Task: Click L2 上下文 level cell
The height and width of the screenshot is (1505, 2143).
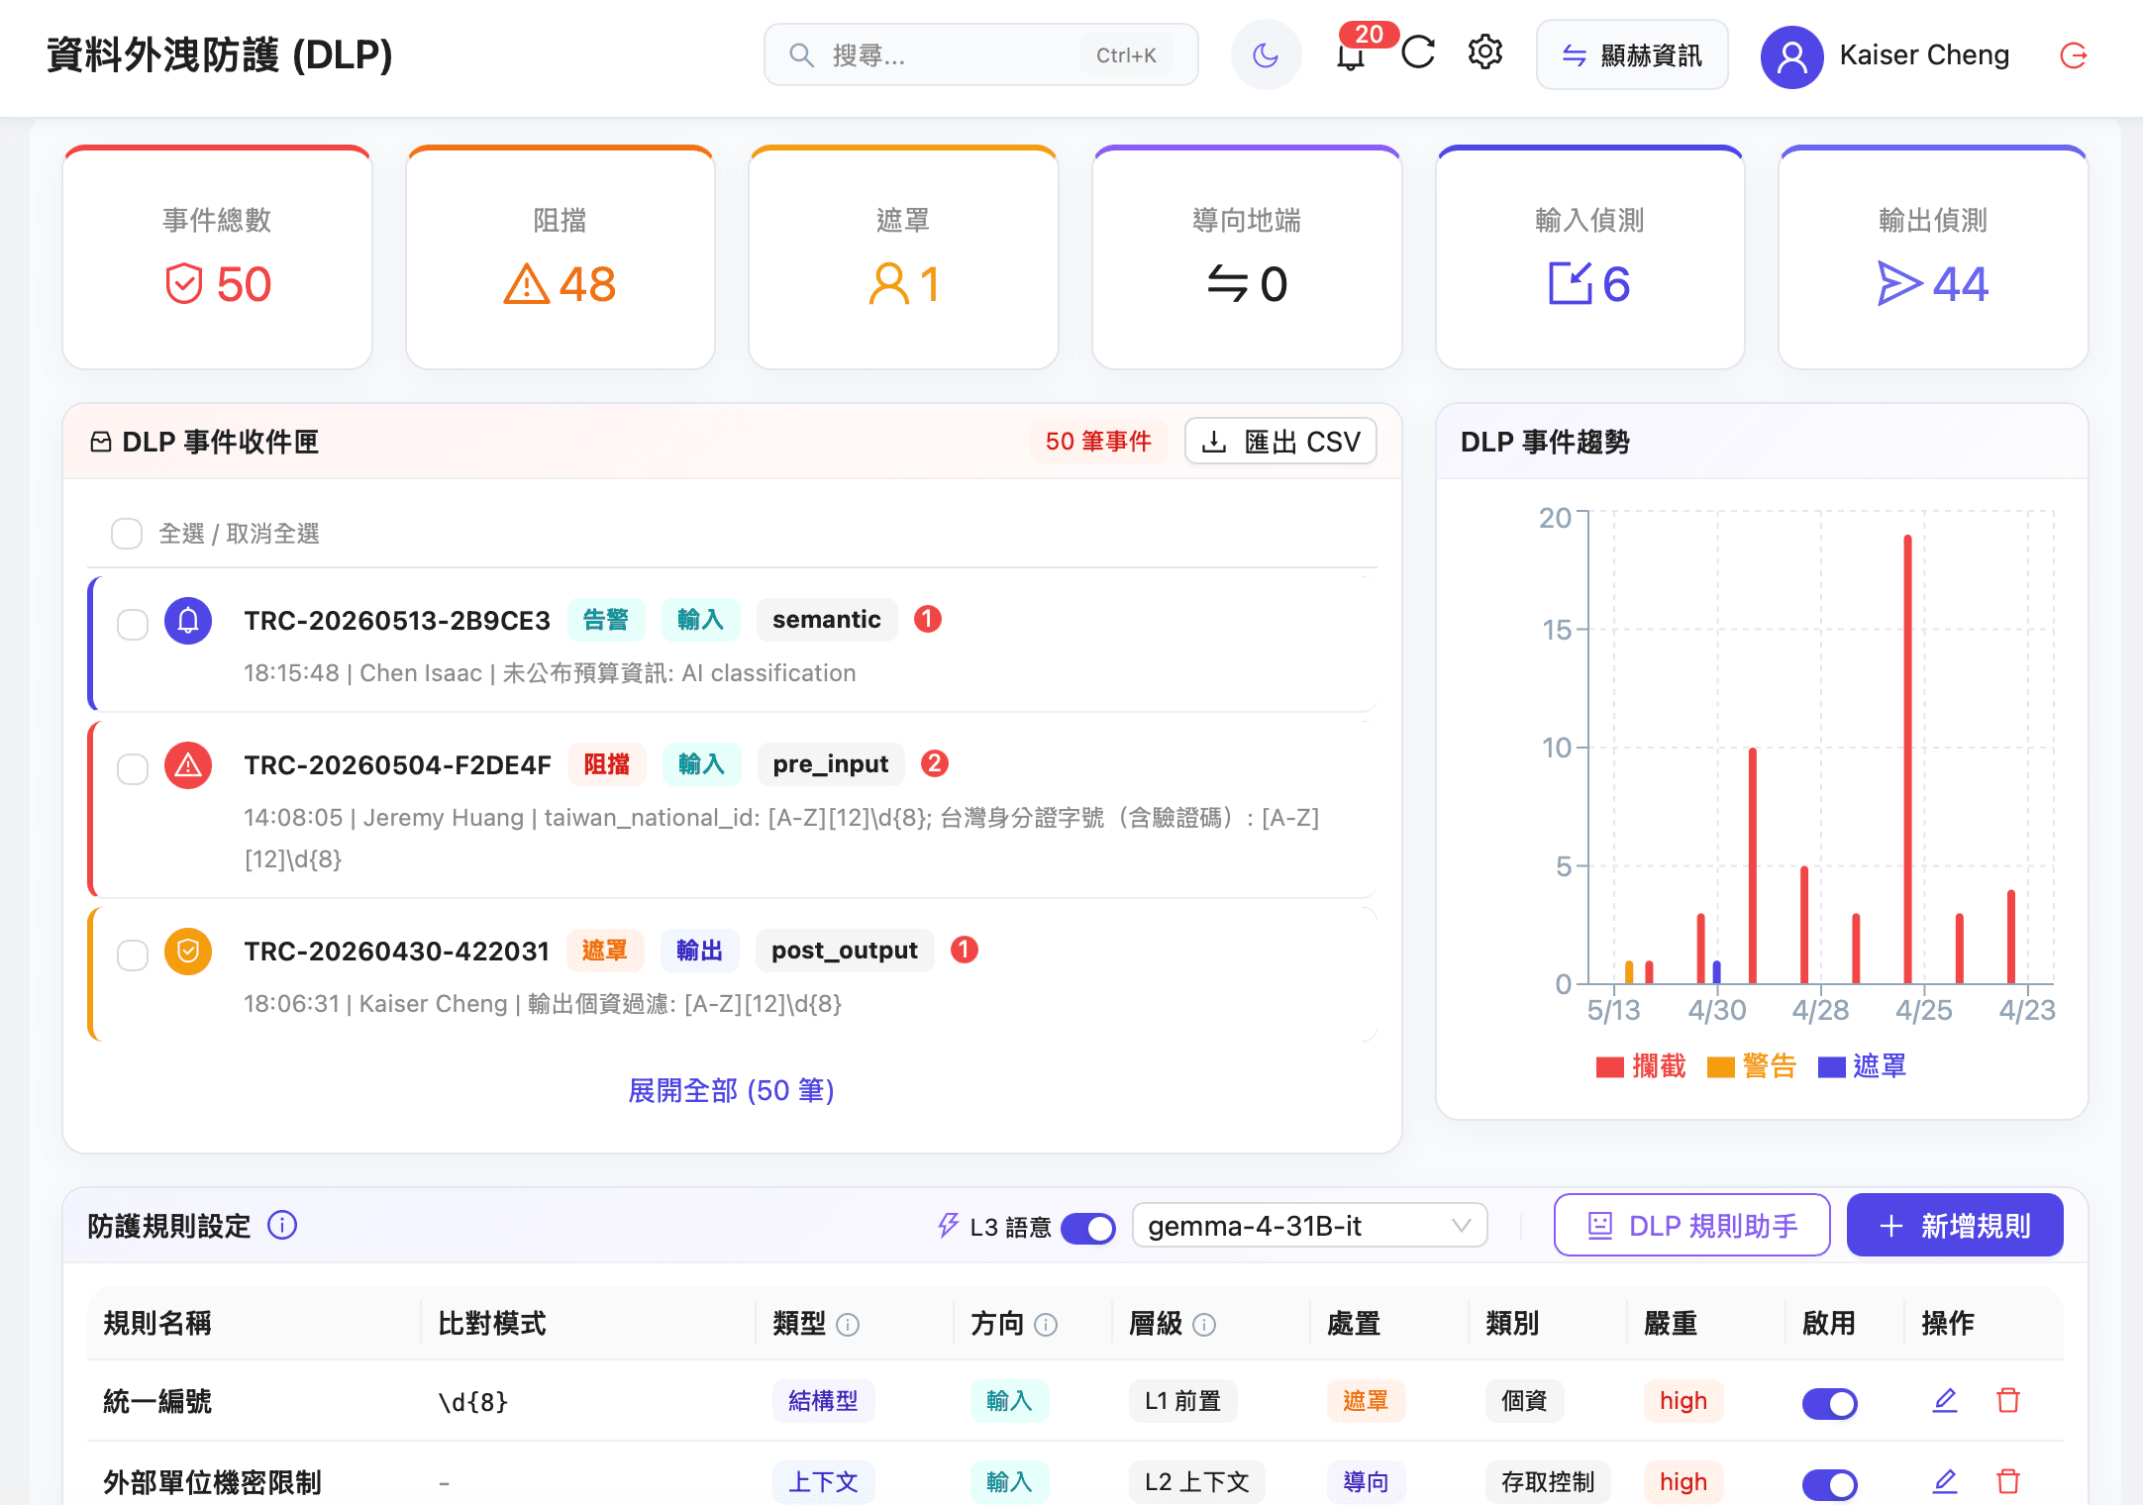Action: point(1197,1482)
